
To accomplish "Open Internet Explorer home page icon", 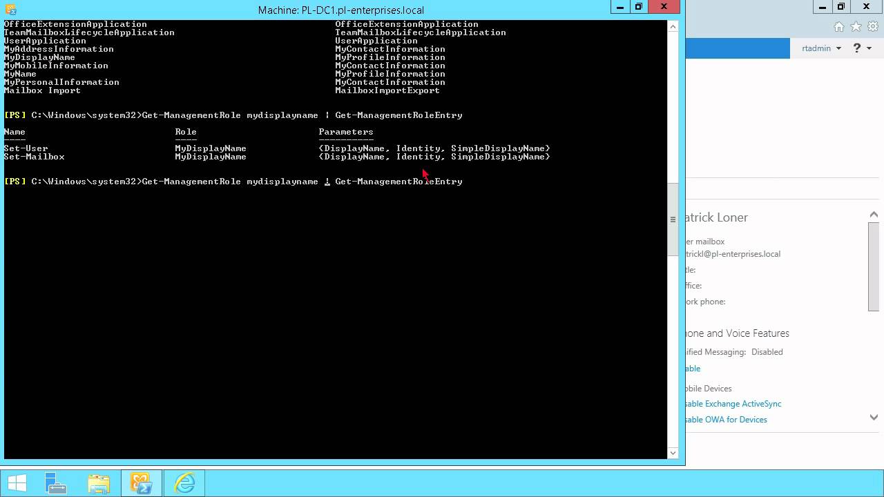I will coord(838,27).
